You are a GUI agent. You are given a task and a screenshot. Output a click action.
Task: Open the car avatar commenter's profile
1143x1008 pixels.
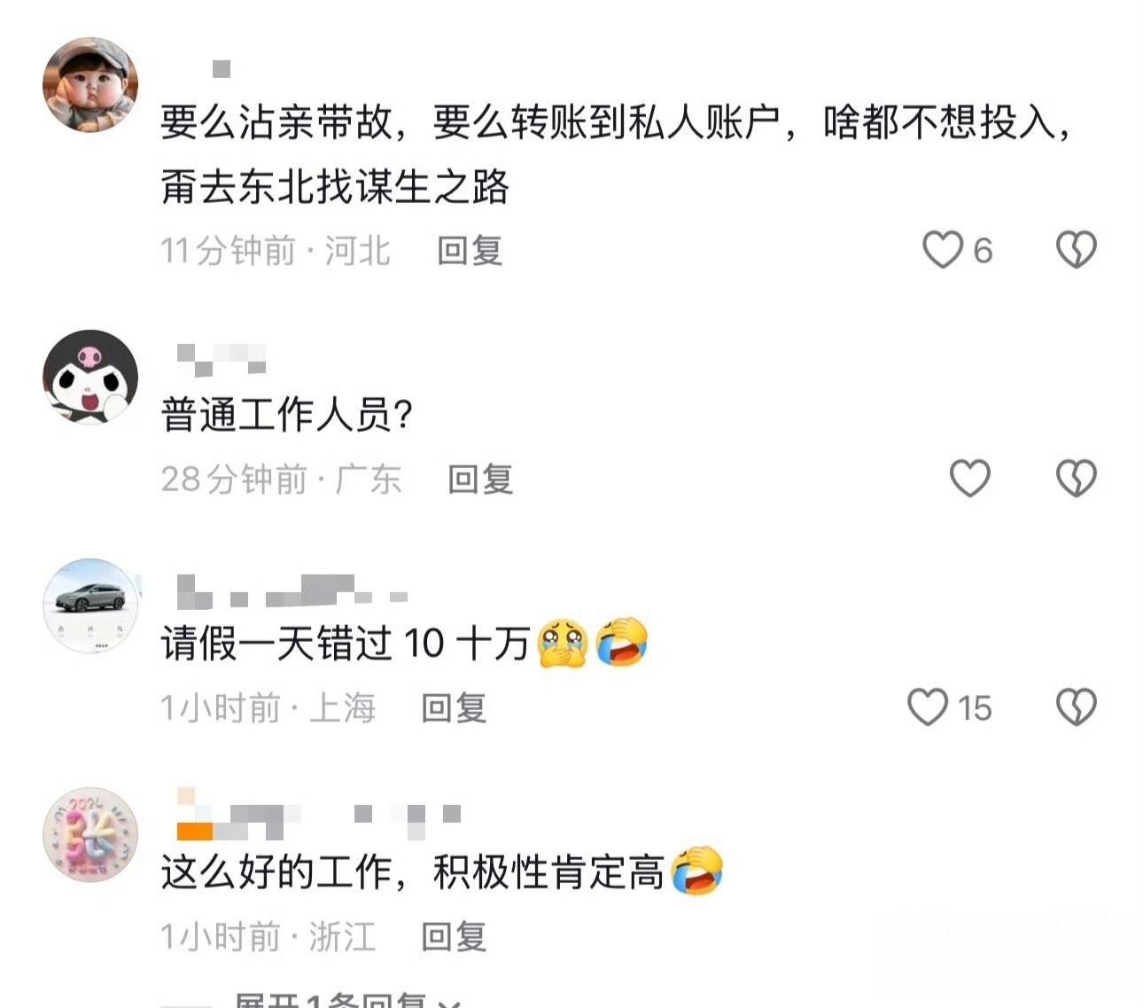click(x=90, y=606)
